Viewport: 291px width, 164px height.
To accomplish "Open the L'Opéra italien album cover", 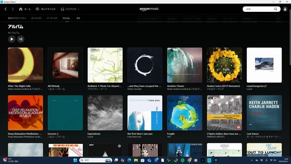I will (x=224, y=113).
